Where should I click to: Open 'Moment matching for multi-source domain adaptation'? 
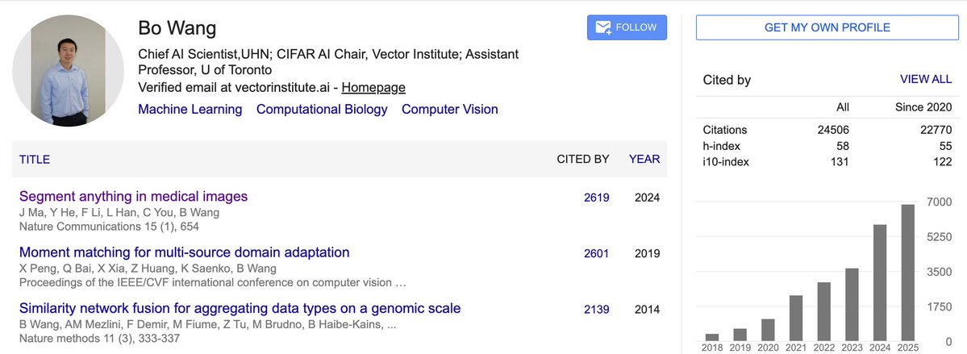click(184, 252)
